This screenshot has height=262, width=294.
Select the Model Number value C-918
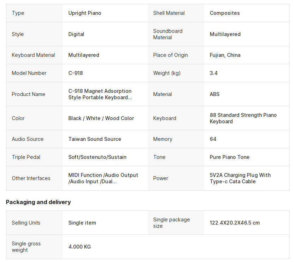76,73
